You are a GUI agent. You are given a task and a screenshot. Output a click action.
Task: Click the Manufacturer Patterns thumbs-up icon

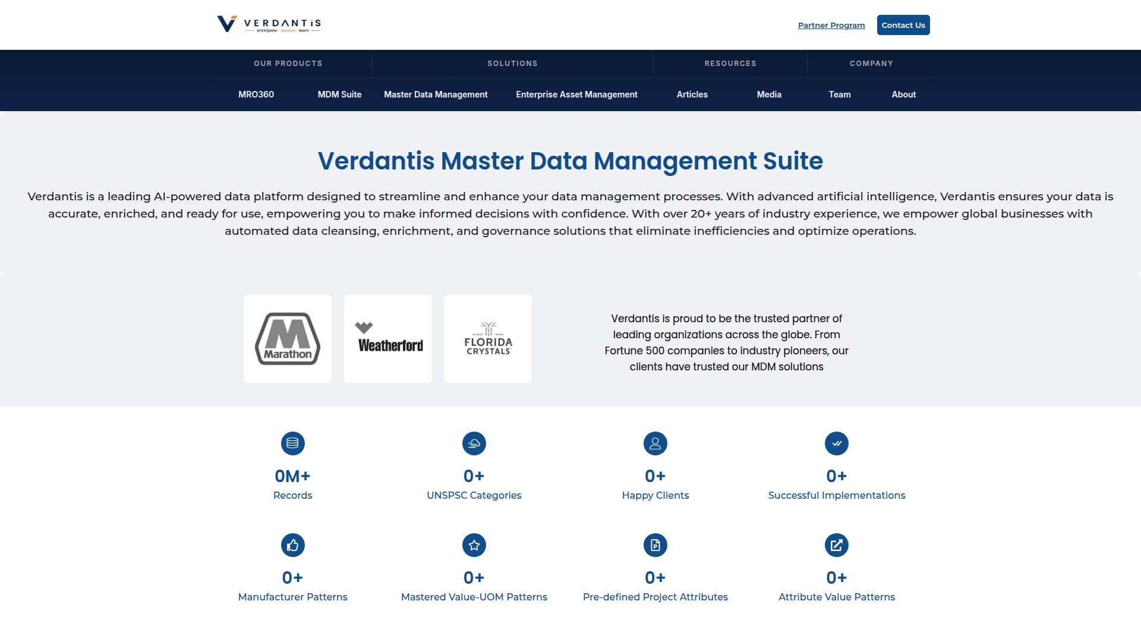pos(292,545)
